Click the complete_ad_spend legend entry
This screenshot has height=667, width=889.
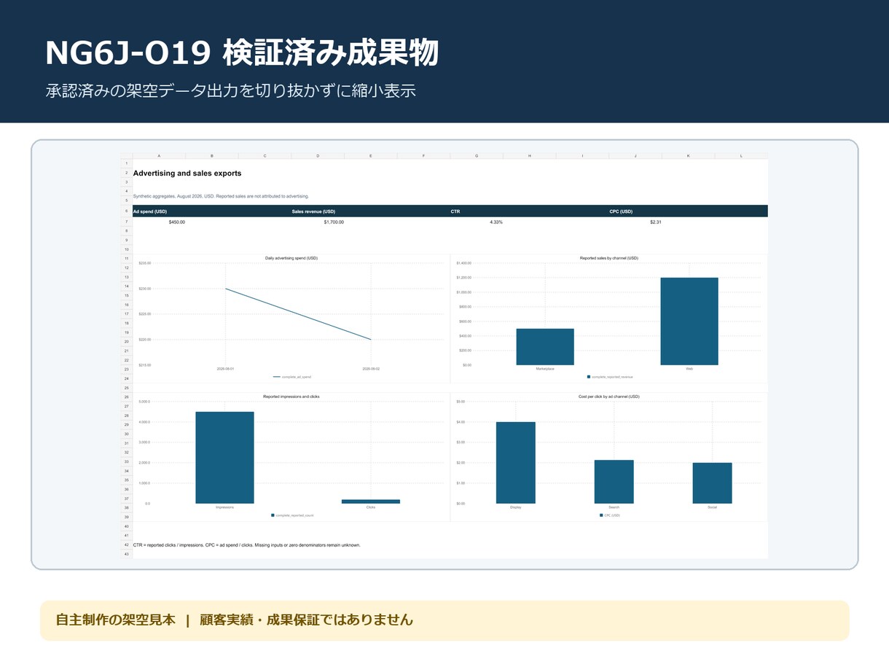tap(292, 377)
